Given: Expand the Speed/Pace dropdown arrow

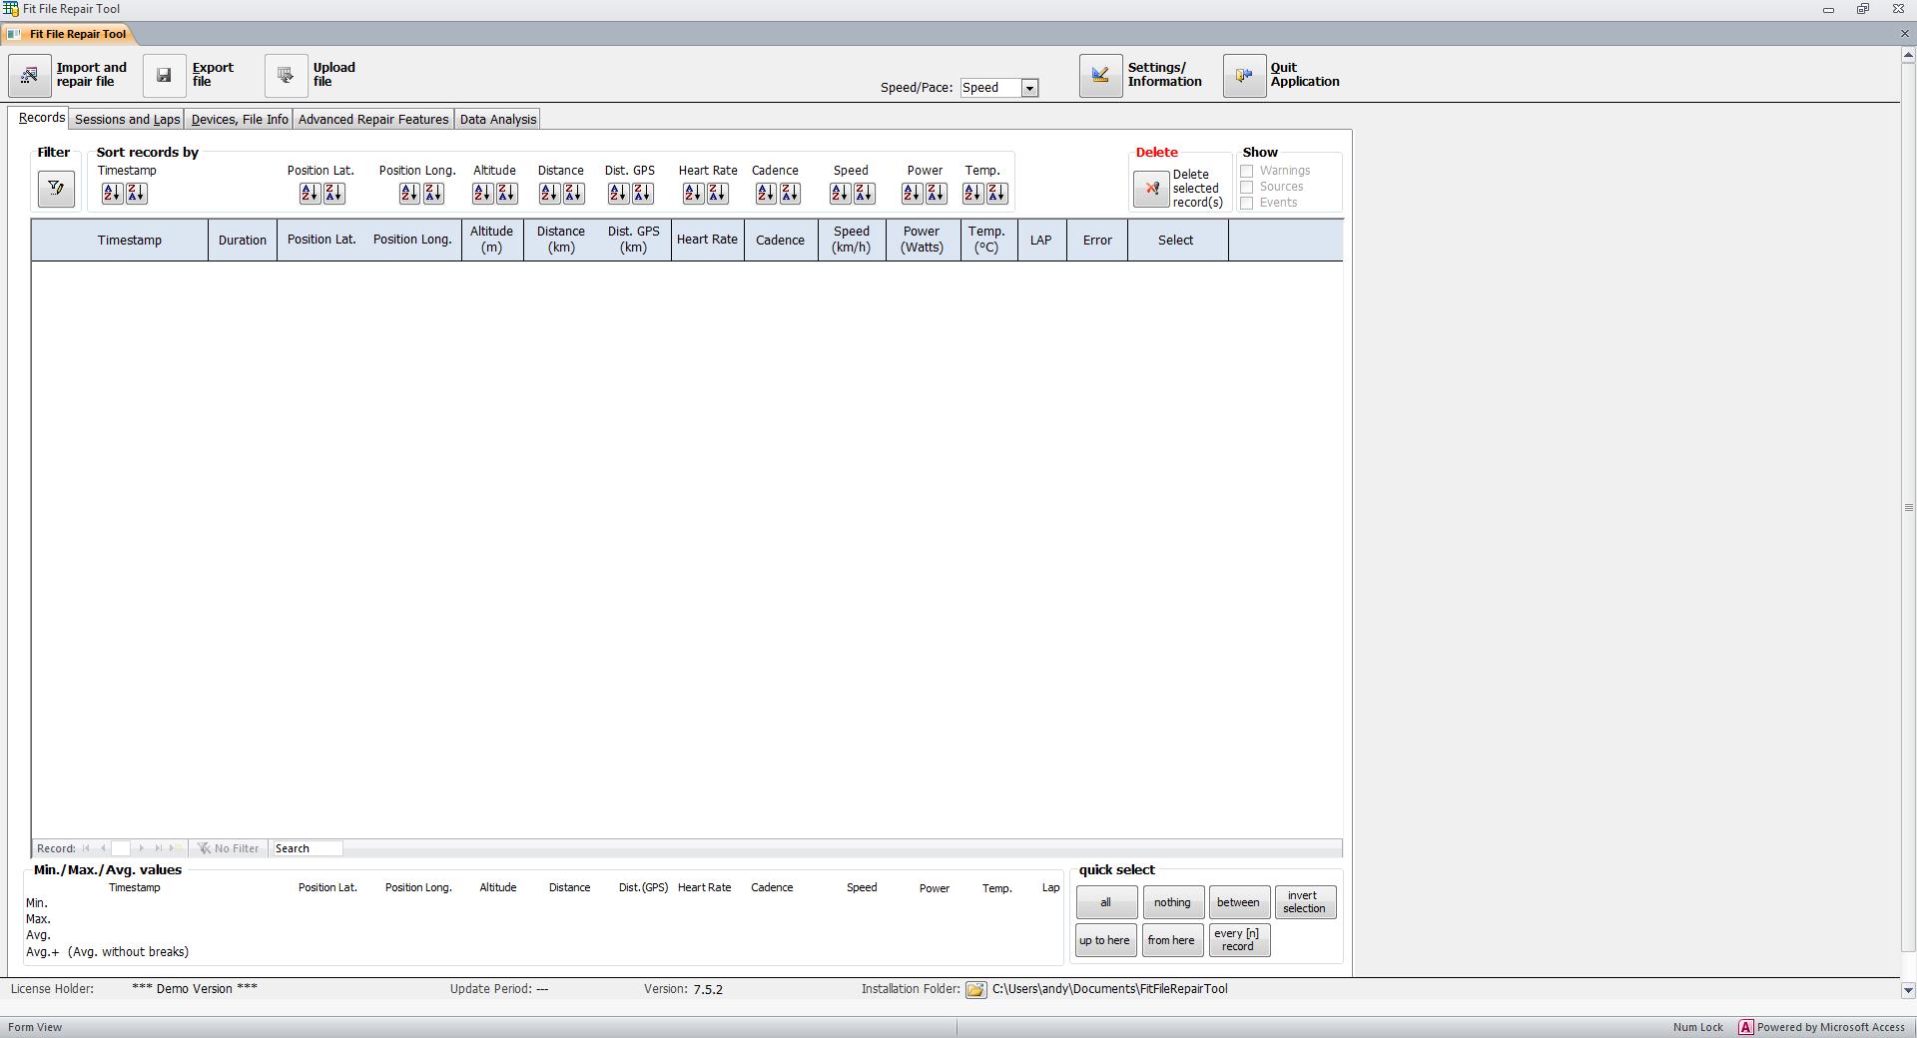Looking at the screenshot, I should [x=1029, y=88].
